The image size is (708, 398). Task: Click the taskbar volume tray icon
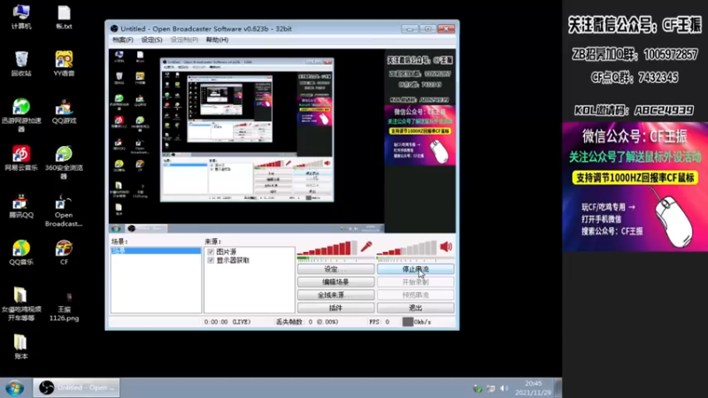[x=504, y=388]
